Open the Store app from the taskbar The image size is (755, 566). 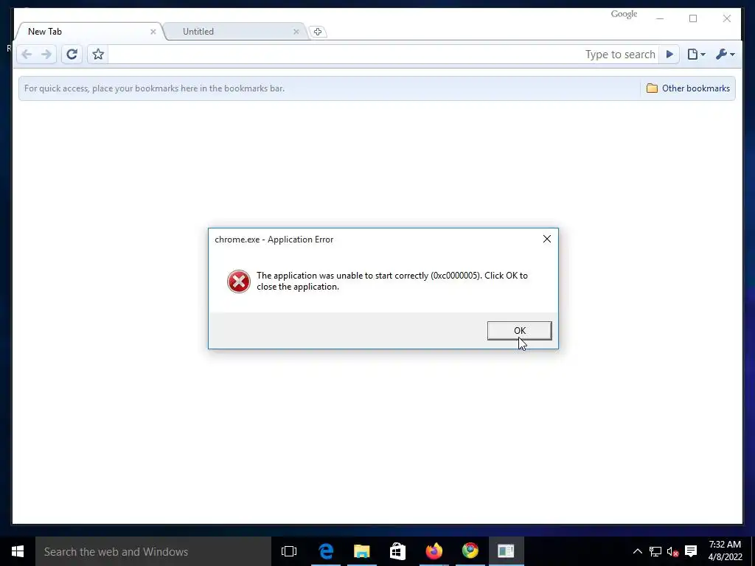tap(397, 551)
